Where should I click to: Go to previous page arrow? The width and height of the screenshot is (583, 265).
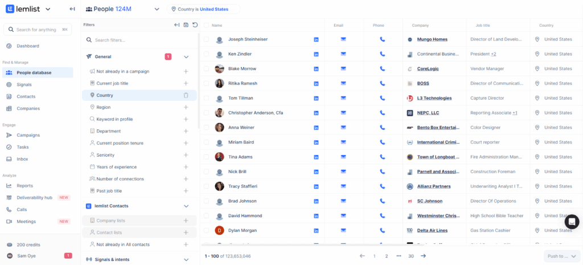point(362,256)
